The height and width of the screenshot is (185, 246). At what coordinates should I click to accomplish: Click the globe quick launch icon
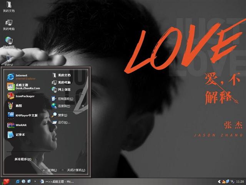coord(23,182)
